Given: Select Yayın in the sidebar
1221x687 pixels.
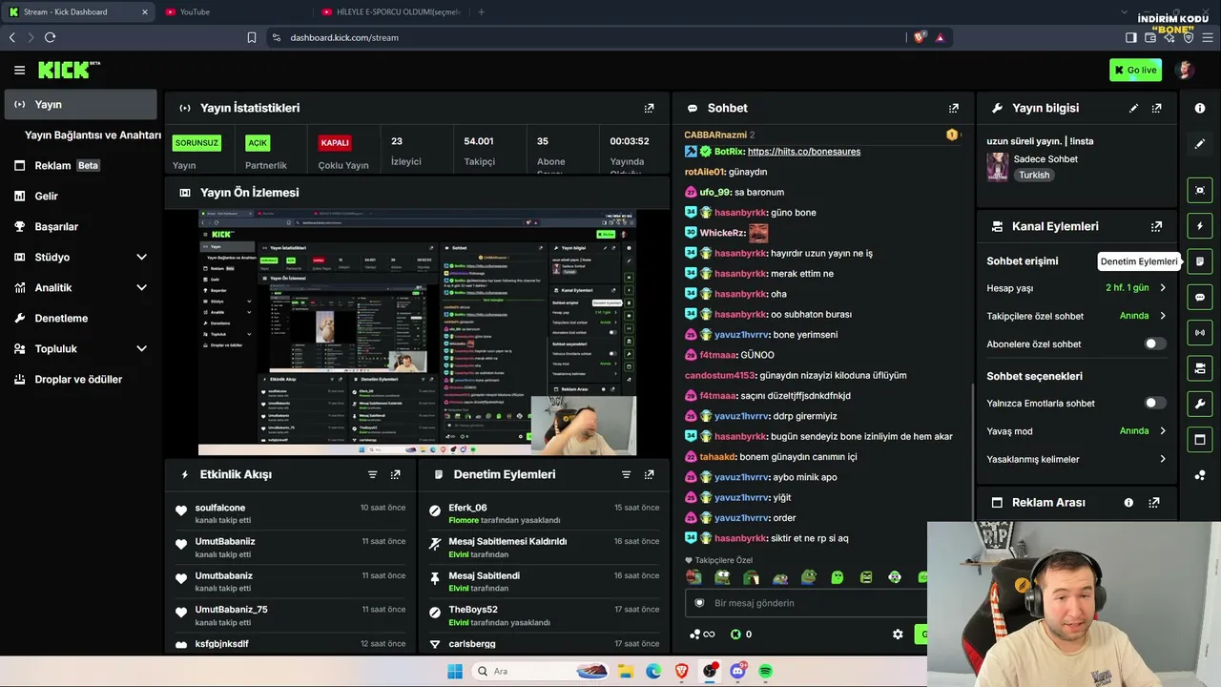Looking at the screenshot, I should click(x=80, y=104).
